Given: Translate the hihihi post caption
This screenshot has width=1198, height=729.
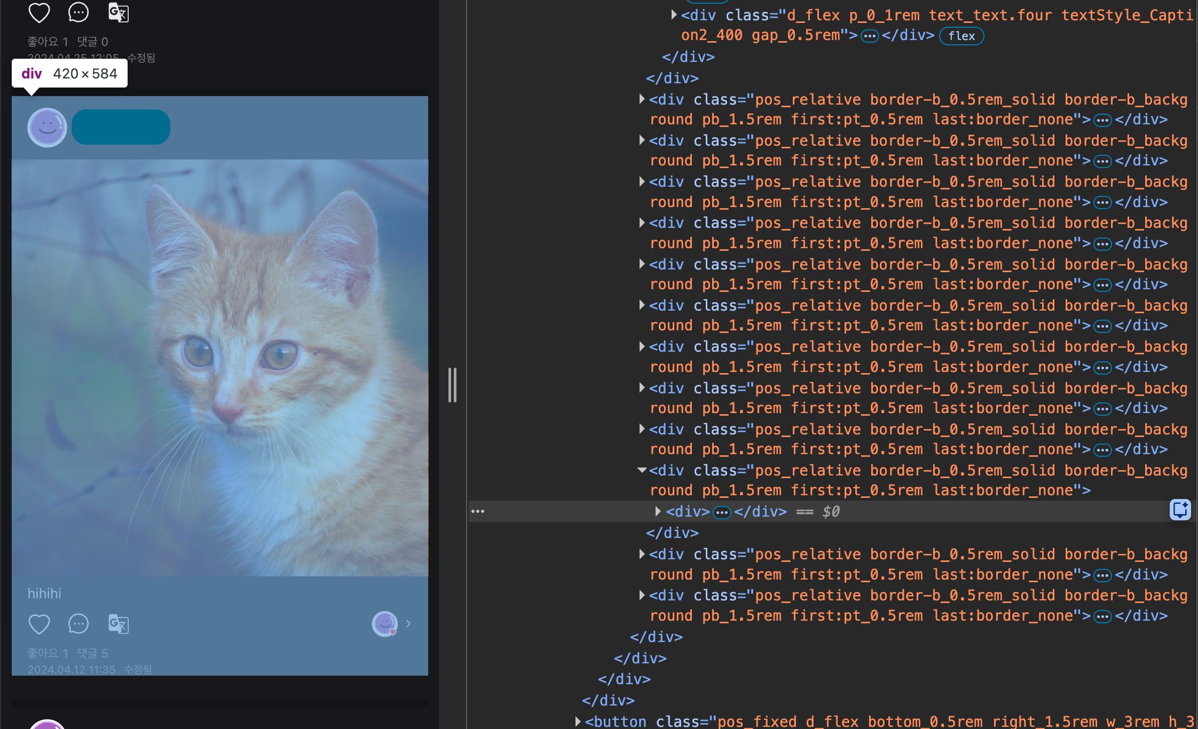Looking at the screenshot, I should (119, 624).
